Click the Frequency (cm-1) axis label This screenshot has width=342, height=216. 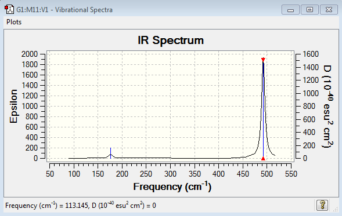click(x=172, y=186)
